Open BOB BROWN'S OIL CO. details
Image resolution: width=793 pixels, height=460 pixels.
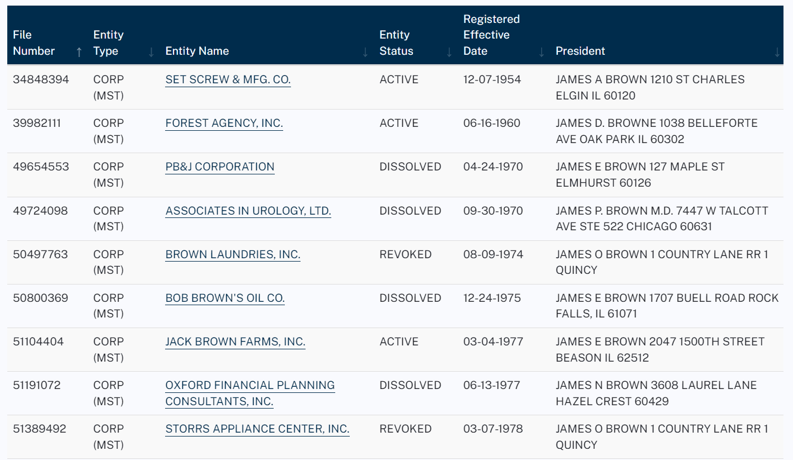224,298
